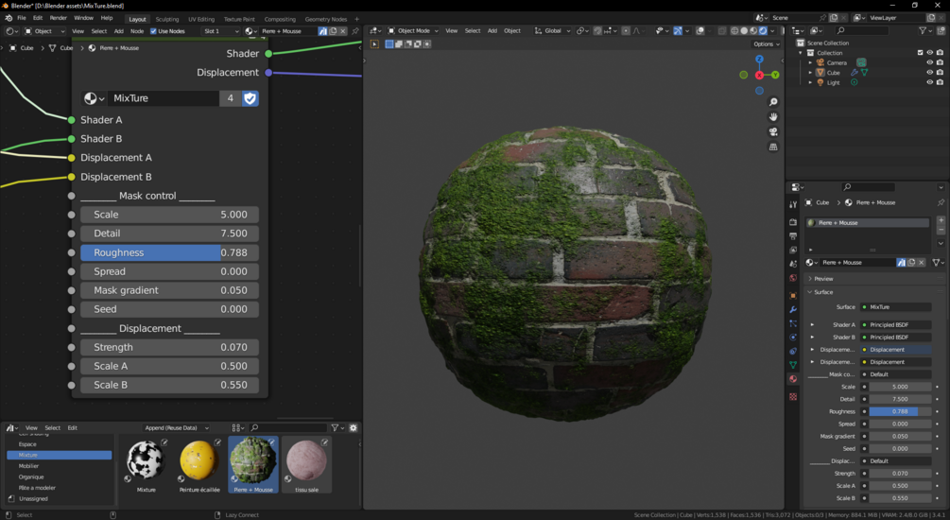The height and width of the screenshot is (520, 950).
Task: Select wireframe viewport shading
Action: [734, 30]
